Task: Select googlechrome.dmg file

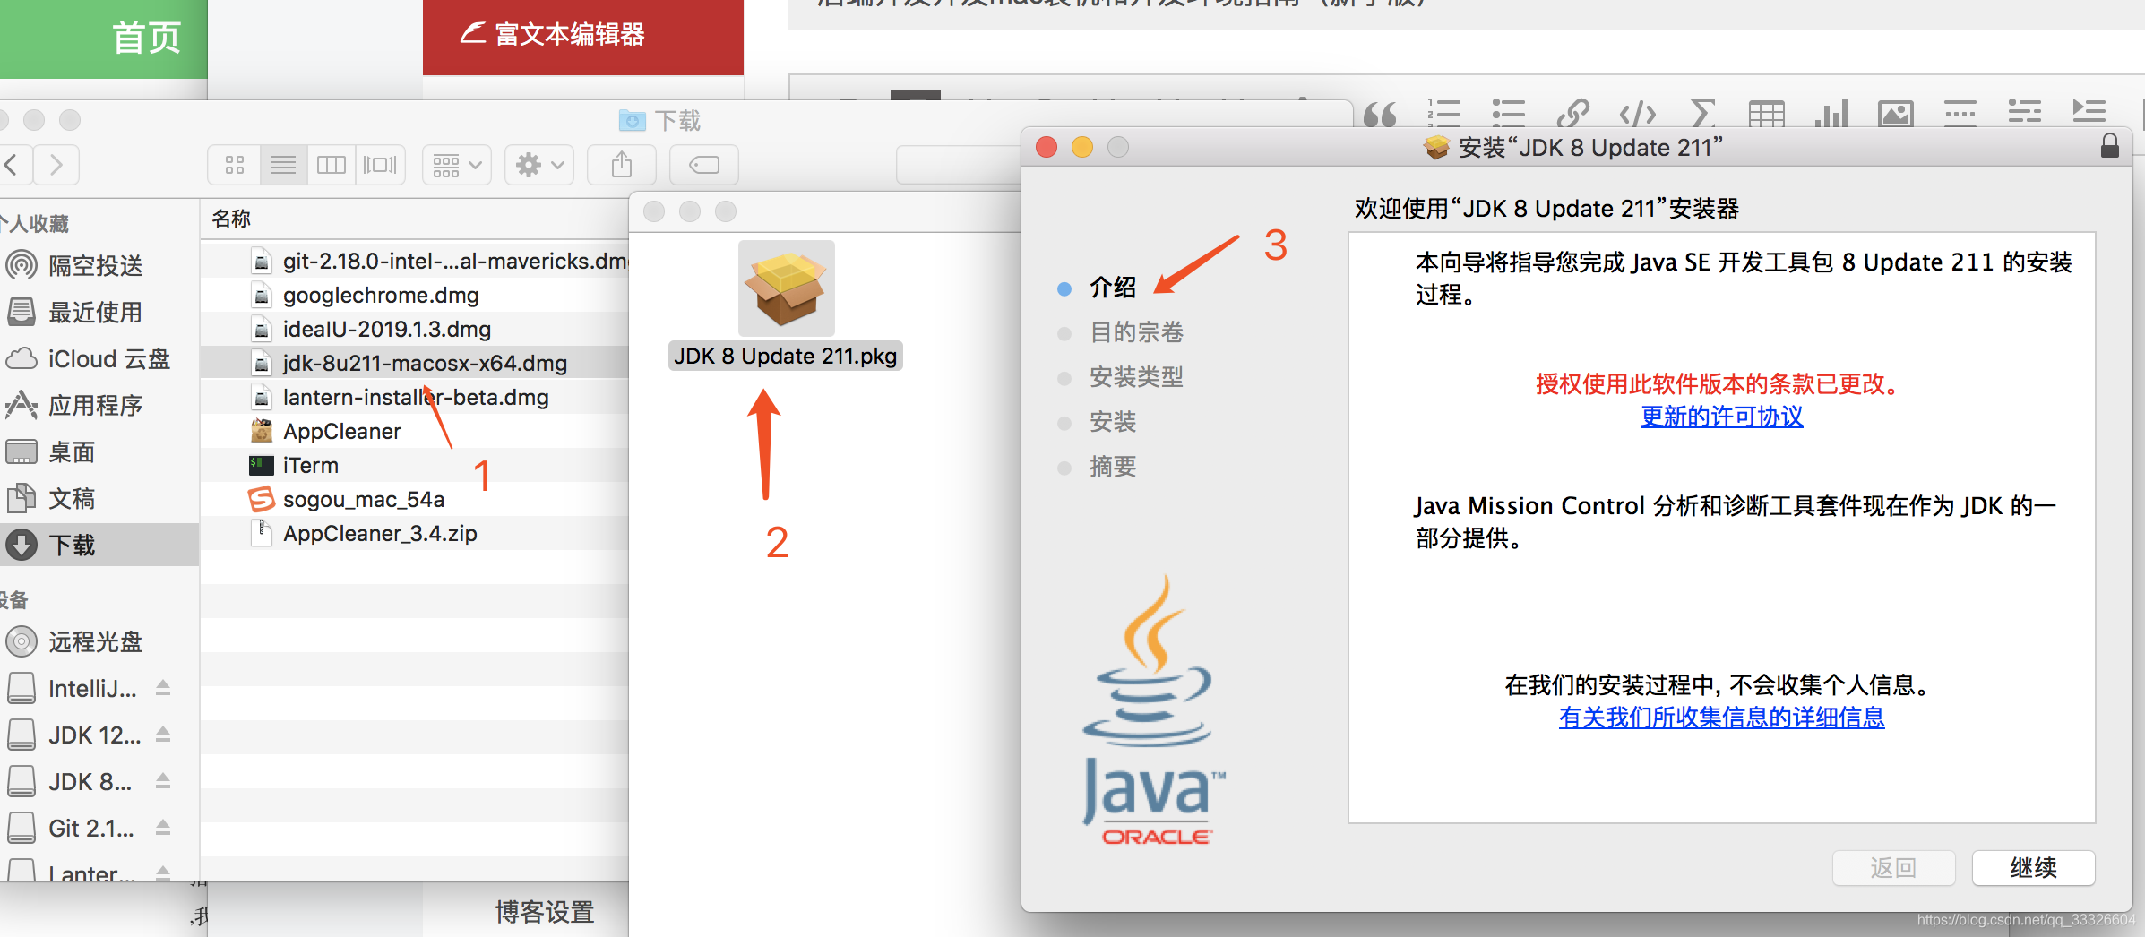Action: (415, 295)
